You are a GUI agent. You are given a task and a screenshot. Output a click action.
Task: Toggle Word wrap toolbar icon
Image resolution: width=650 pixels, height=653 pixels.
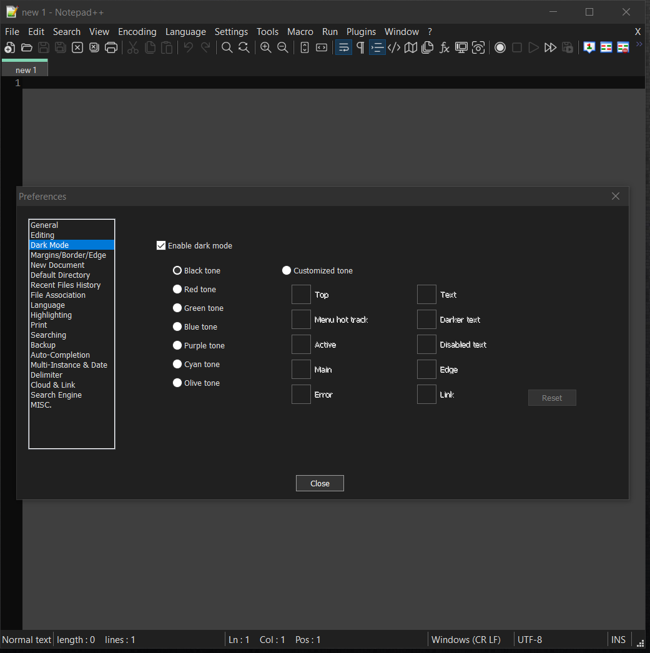tap(343, 48)
